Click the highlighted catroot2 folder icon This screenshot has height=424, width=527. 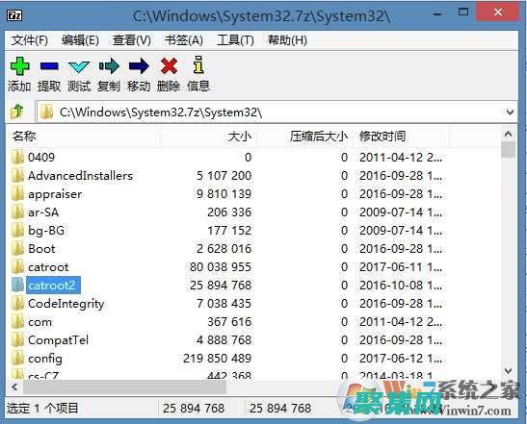click(x=17, y=286)
